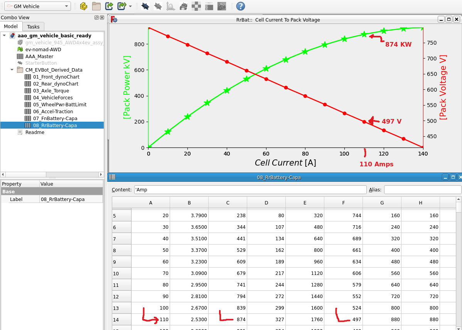Click the Content input field

tap(250, 189)
